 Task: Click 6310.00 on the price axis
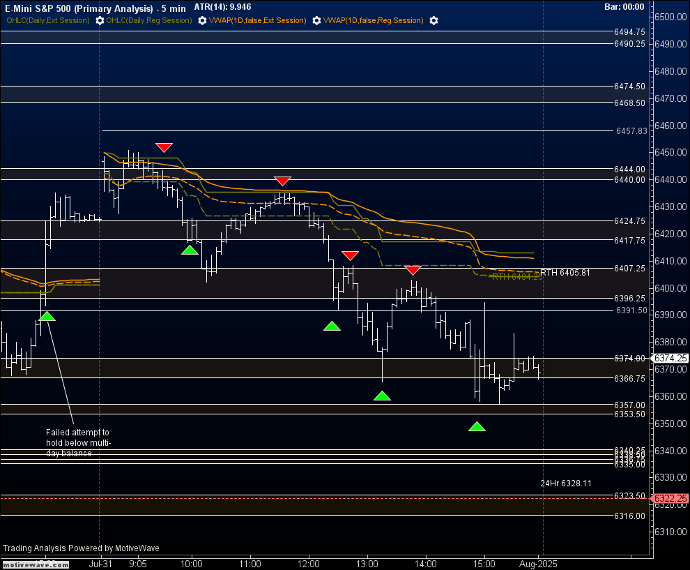(x=670, y=532)
